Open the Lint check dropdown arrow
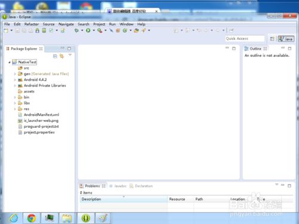This screenshot has width=299, height=224. click(x=57, y=30)
